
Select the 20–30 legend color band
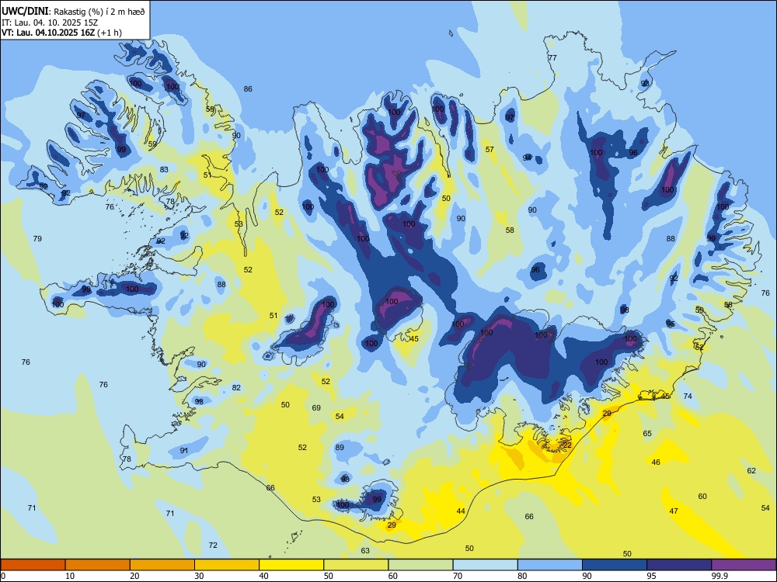click(x=162, y=565)
